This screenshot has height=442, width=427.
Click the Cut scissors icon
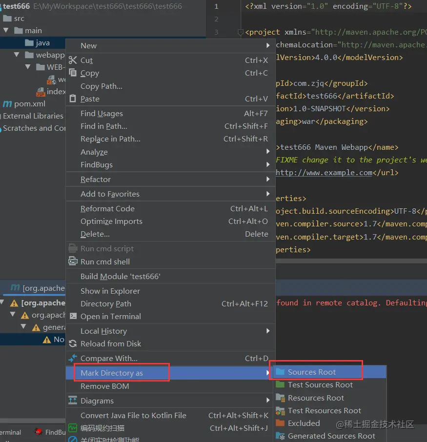tap(73, 60)
